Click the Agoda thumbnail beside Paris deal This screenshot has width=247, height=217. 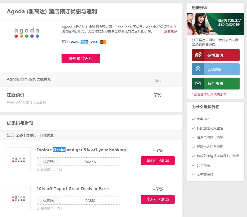coord(19,198)
